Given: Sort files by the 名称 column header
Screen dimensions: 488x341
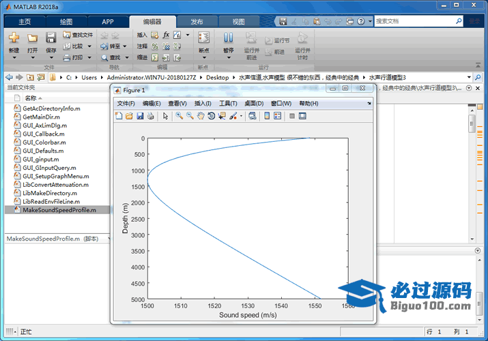Looking at the screenshot, I should (31, 98).
